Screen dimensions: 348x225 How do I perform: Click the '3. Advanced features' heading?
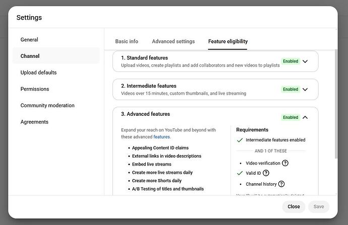pyautogui.click(x=145, y=114)
